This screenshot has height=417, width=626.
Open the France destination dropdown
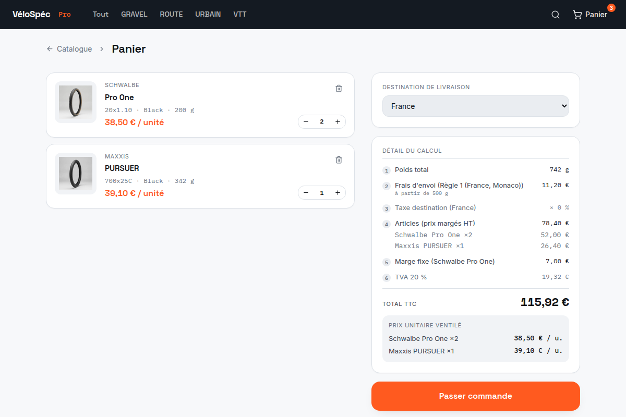[476, 106]
